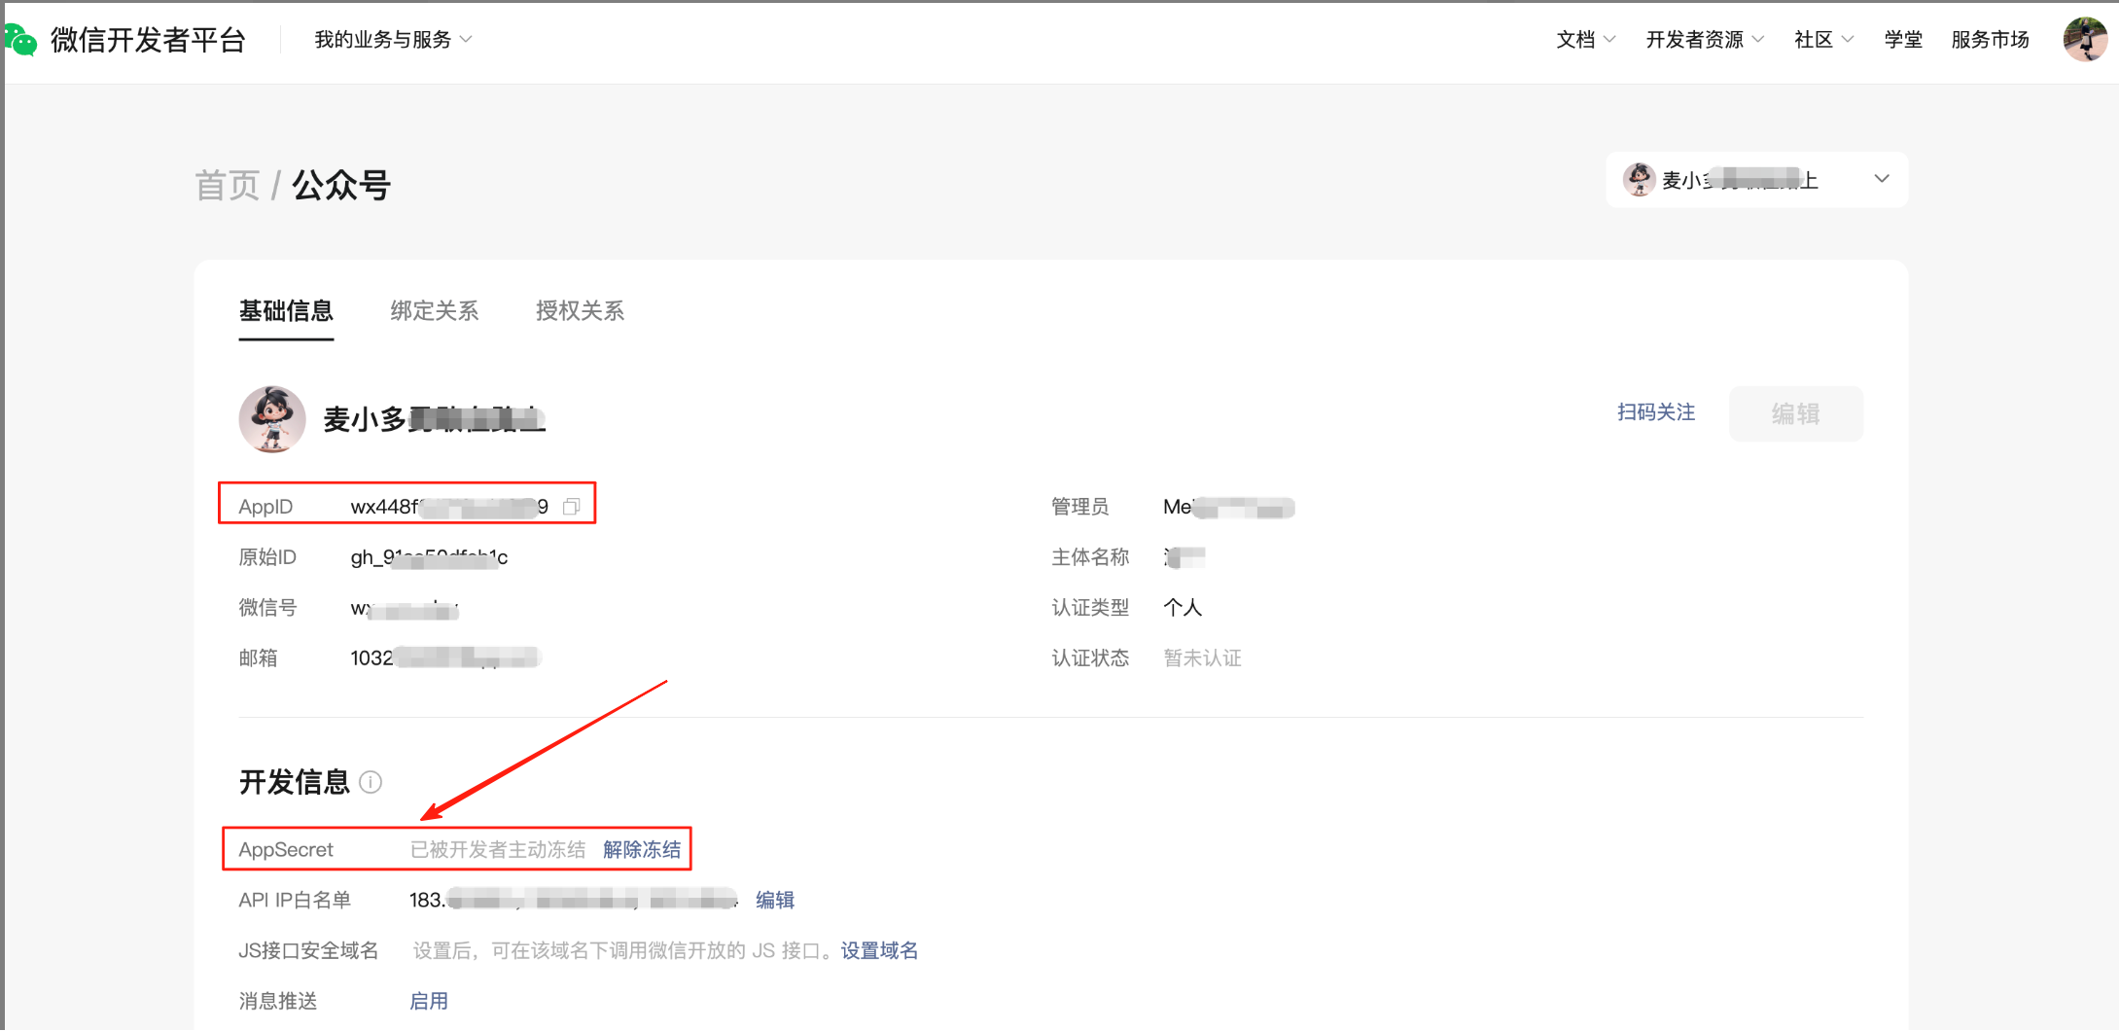Click 启用 for 消息推送
The image size is (2120, 1031).
pos(429,1001)
